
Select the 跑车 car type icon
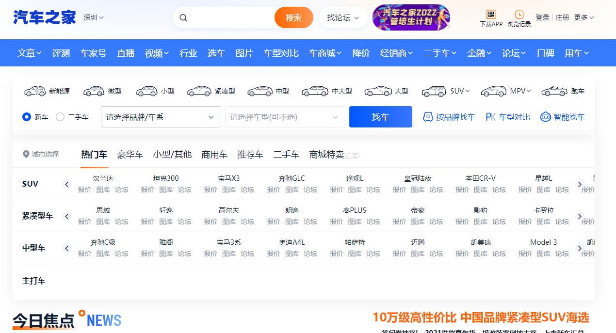click(554, 91)
